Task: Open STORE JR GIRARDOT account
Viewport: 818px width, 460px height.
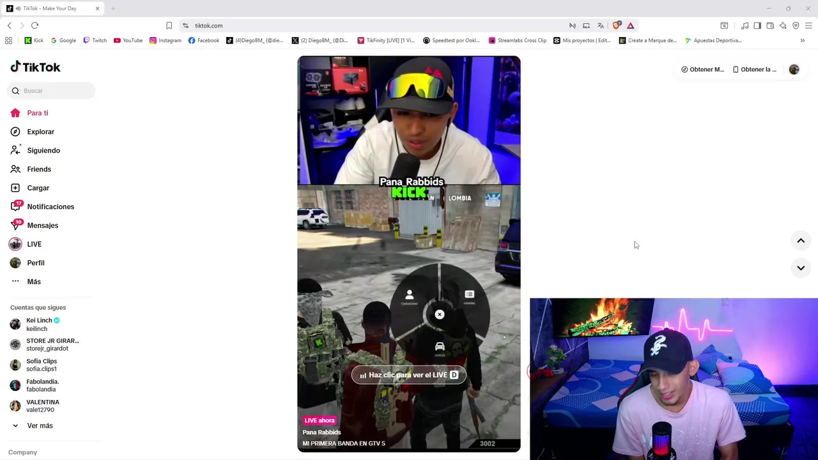Action: pos(45,344)
